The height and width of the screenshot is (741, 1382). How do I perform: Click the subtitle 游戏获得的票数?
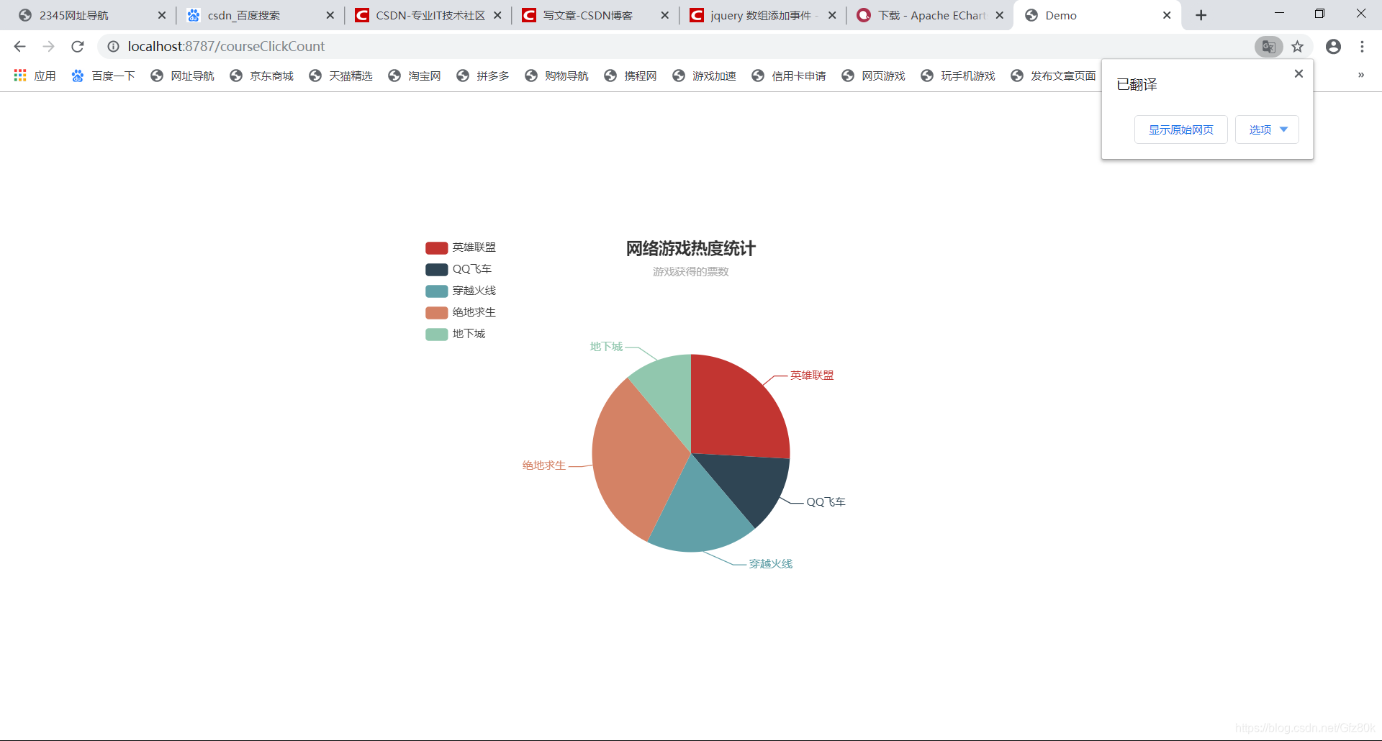coord(691,272)
